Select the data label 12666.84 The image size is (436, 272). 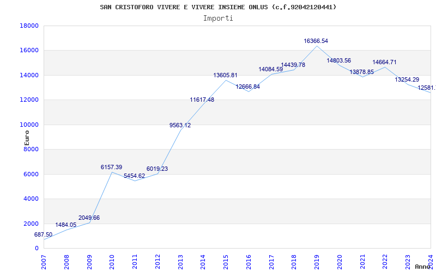(248, 86)
